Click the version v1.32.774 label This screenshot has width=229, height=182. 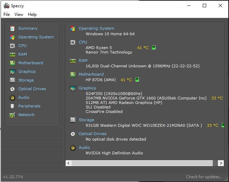point(13,177)
